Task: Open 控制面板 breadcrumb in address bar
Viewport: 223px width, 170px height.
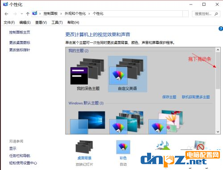Action: (50, 14)
